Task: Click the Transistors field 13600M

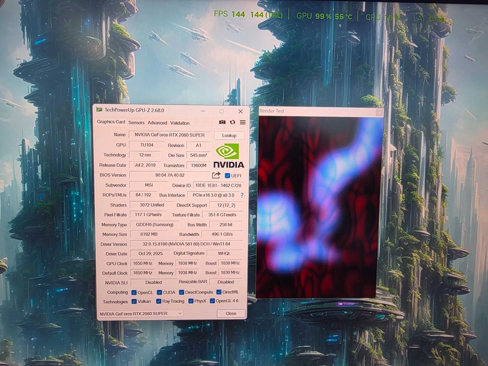Action: coord(199,165)
